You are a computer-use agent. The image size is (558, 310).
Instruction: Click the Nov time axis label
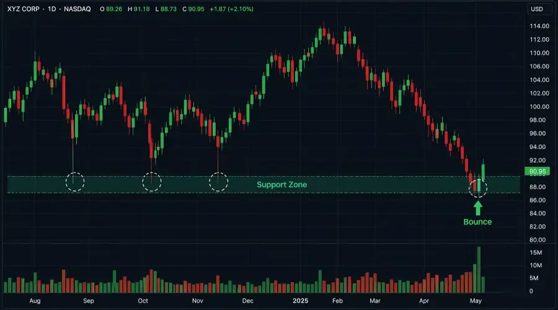198,301
